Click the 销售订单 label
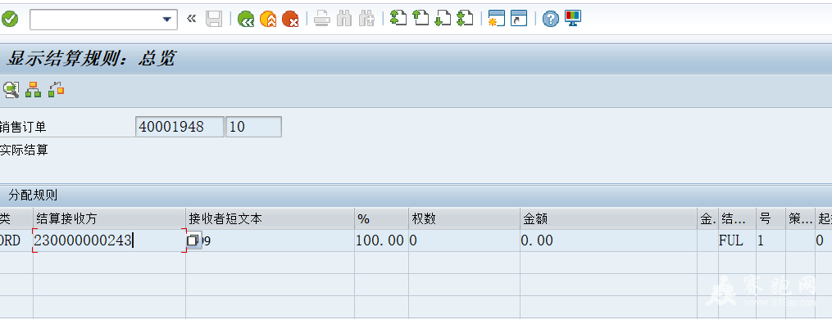Screen dimensions: 832x319 23,127
